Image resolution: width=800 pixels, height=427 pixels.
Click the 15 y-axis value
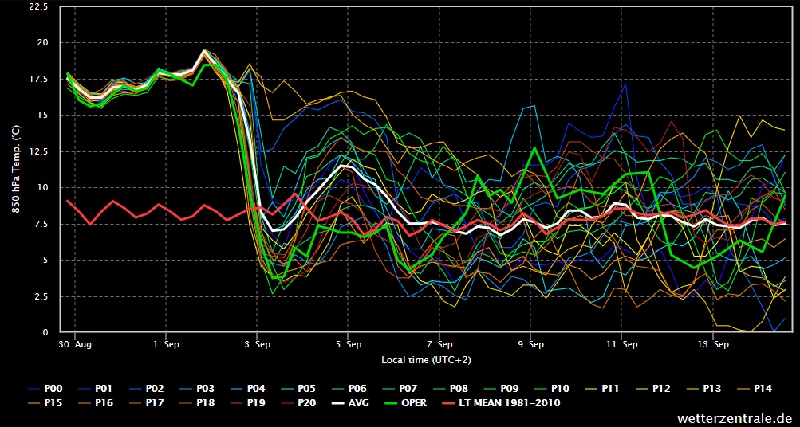(x=44, y=116)
